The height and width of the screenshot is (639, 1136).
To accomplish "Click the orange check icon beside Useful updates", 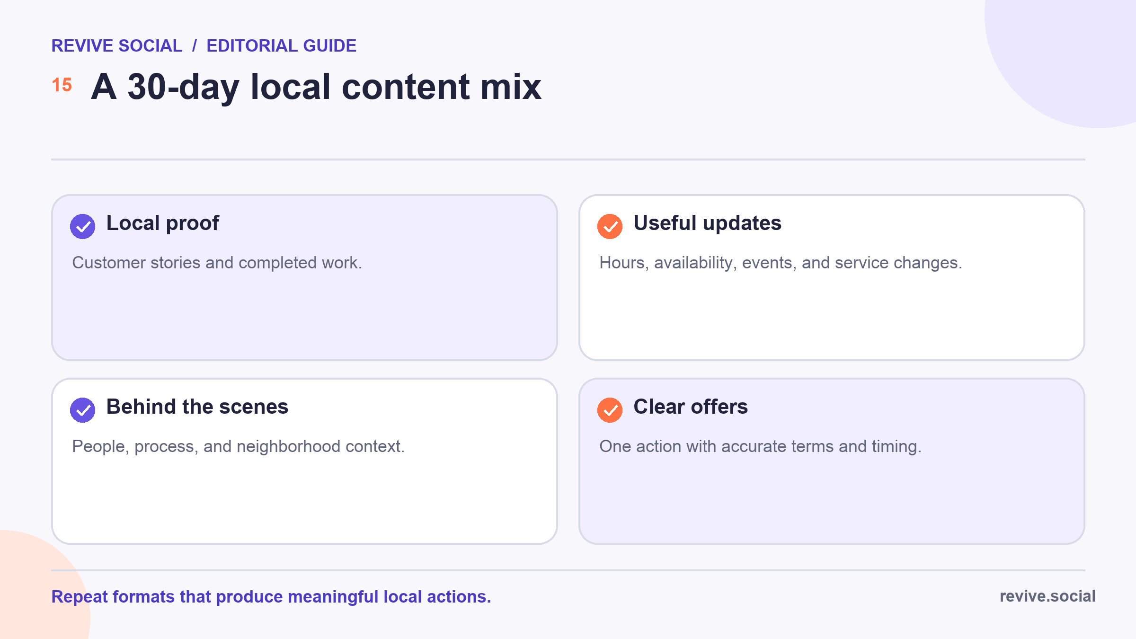I will click(x=610, y=226).
